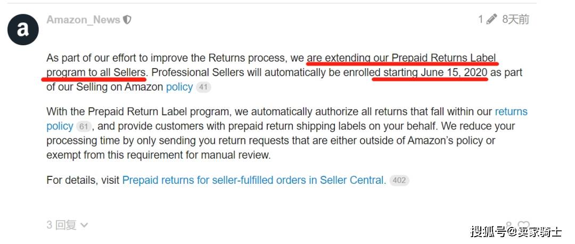Click the 8天前 post timestamp

(x=515, y=20)
